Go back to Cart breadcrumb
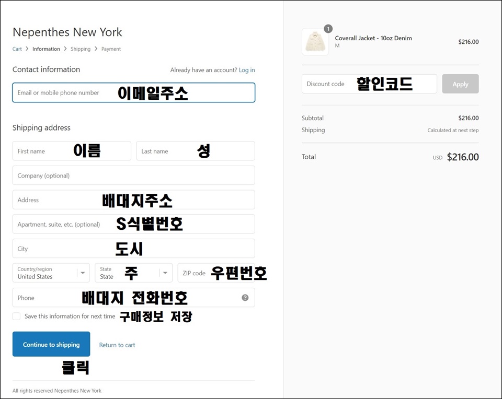The height and width of the screenshot is (399, 502). coord(17,49)
